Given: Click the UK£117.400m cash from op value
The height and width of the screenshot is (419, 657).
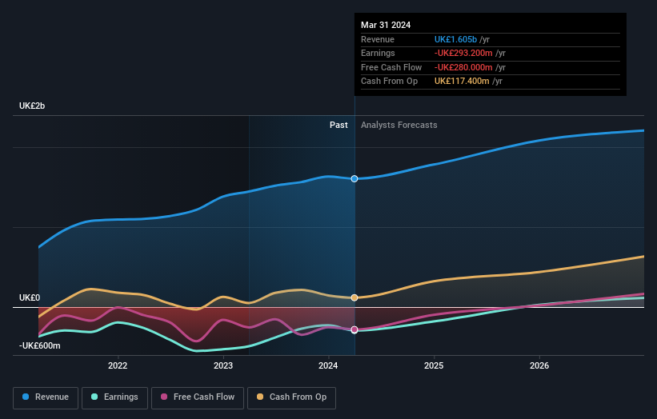Looking at the screenshot, I should click(462, 82).
